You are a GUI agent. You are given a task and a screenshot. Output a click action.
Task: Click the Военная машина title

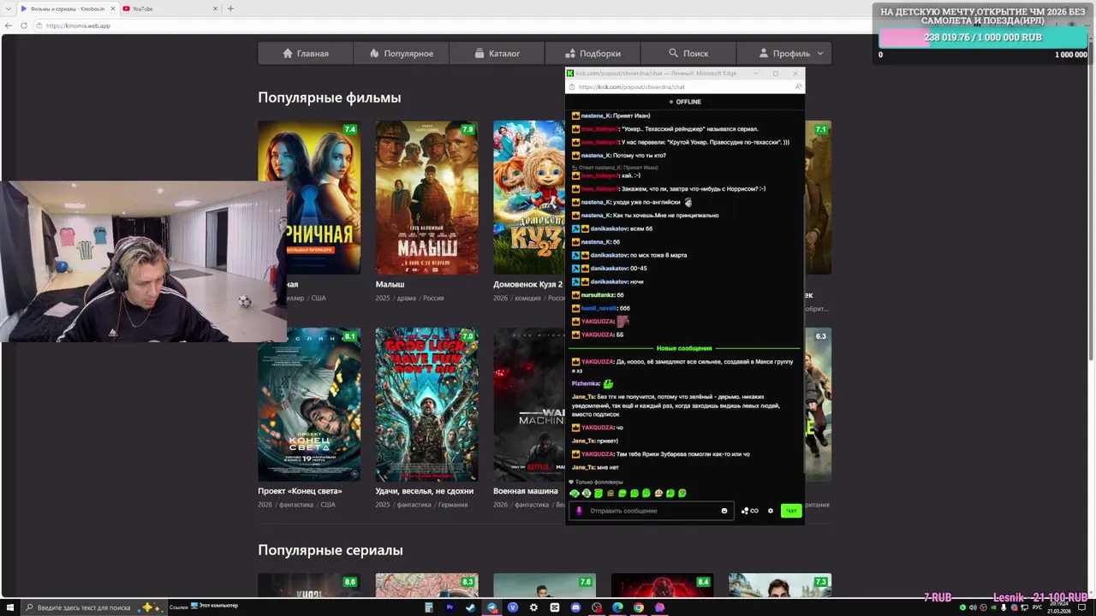tap(525, 491)
